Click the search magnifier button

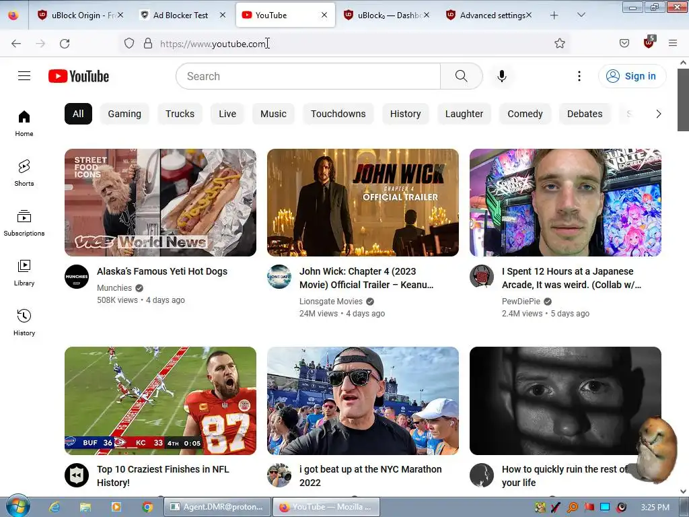(x=462, y=76)
